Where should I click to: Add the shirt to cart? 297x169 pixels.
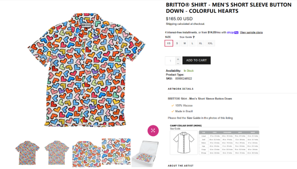click(x=196, y=61)
